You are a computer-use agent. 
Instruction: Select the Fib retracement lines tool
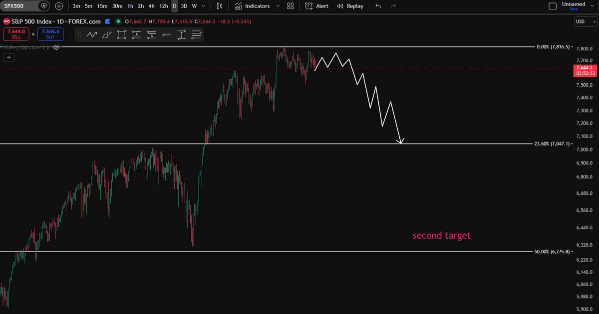click(x=196, y=34)
